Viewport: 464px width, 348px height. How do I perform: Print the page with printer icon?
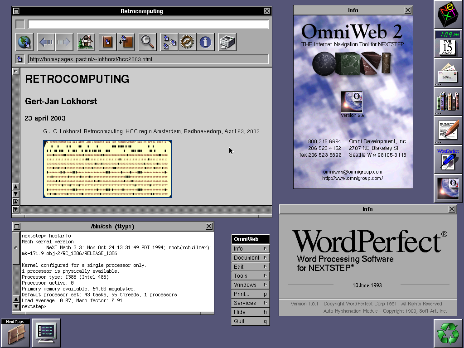tap(227, 42)
